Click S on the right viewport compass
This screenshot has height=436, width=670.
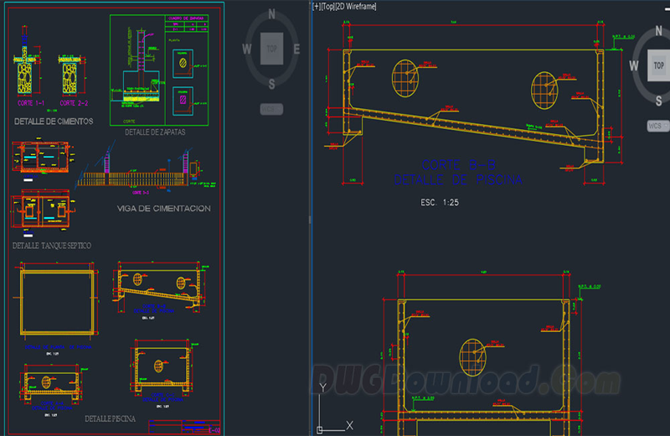[x=658, y=101]
